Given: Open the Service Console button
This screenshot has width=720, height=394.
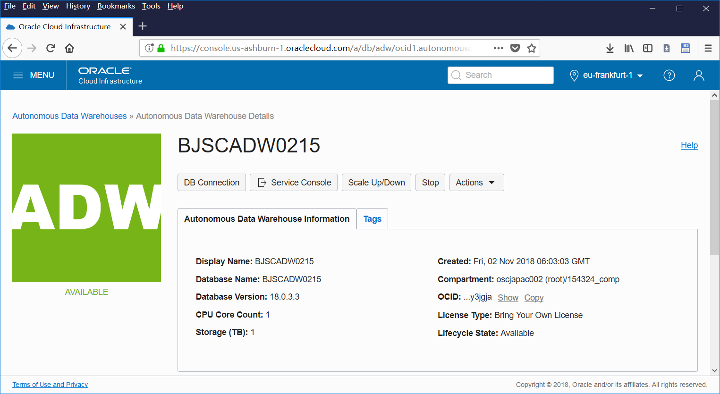Looking at the screenshot, I should (x=294, y=183).
